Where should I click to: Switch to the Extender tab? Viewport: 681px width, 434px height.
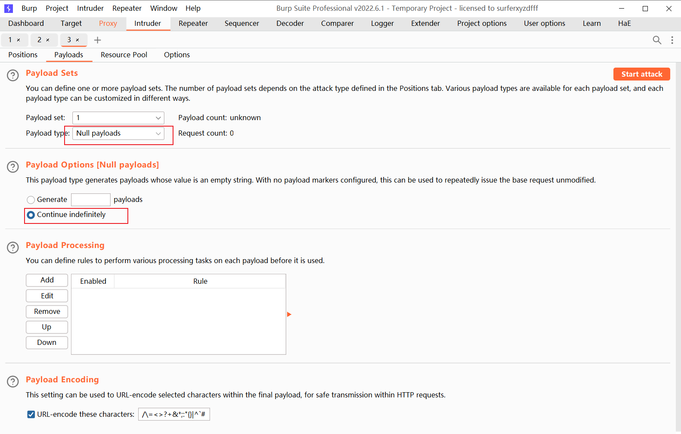click(425, 23)
